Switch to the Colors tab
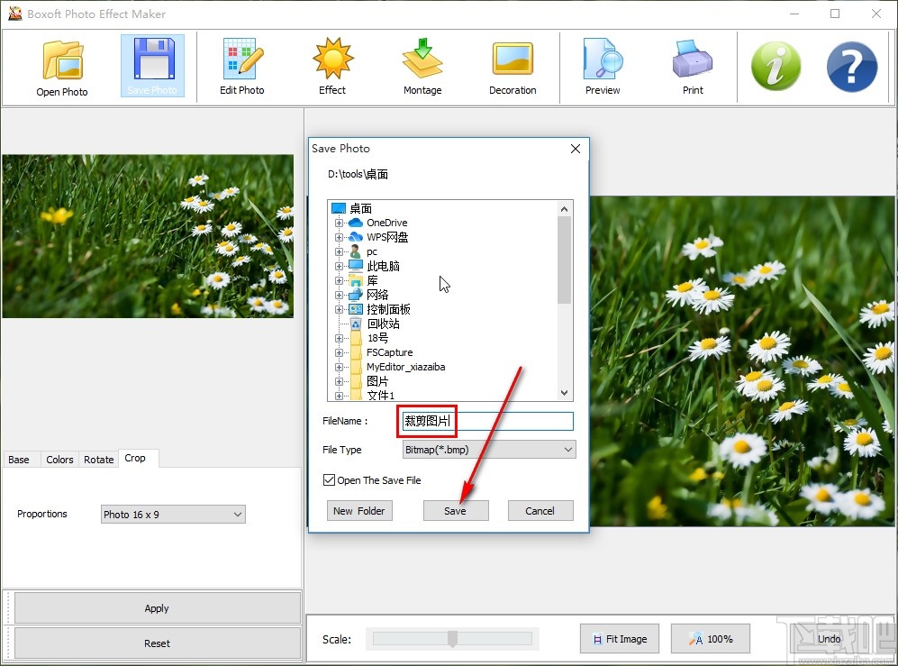 (x=59, y=459)
